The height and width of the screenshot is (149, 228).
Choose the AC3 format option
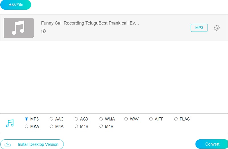tap(76, 119)
